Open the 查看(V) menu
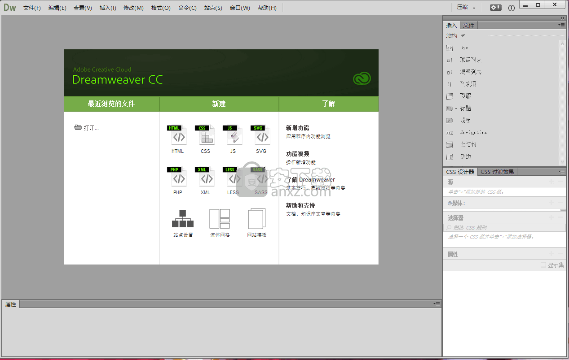This screenshot has width=569, height=360. [83, 8]
